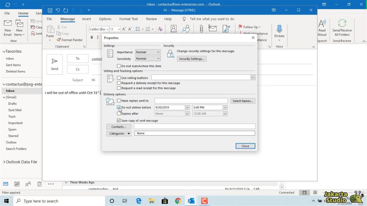Check Request a read receipt for this message
This screenshot has height=206, width=367.
[119, 88]
